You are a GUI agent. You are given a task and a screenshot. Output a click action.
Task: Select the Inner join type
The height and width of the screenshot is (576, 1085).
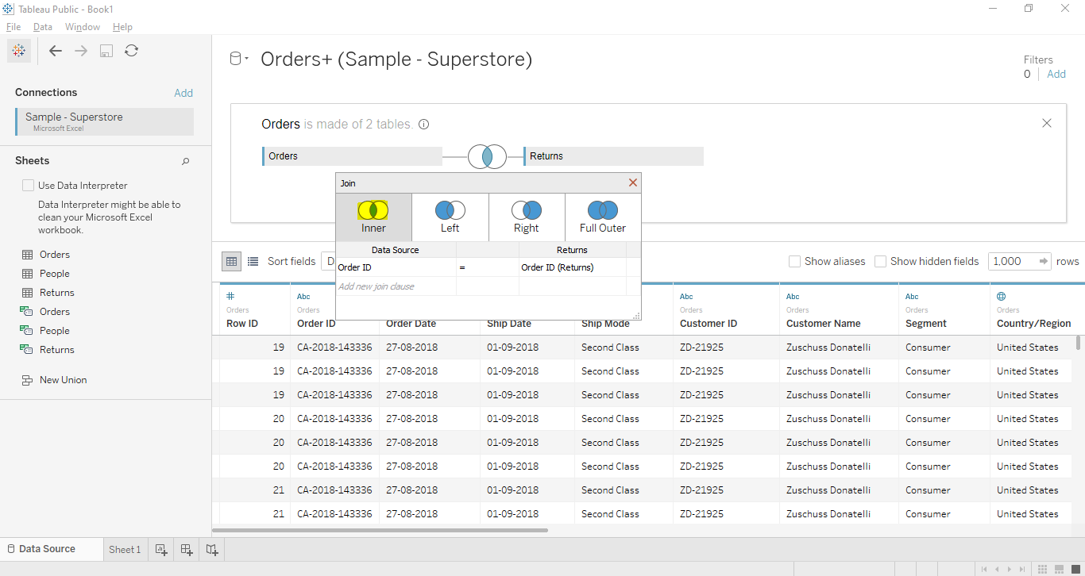click(x=373, y=217)
